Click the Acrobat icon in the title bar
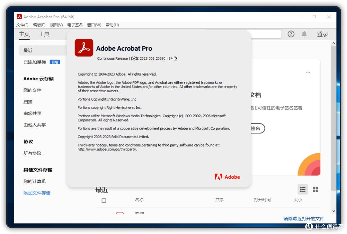The width and height of the screenshot is (347, 234). [x=19, y=17]
